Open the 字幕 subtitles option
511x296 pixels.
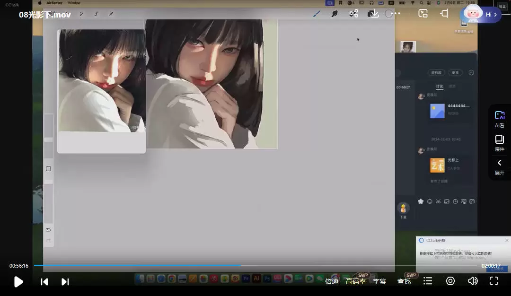coord(379,281)
